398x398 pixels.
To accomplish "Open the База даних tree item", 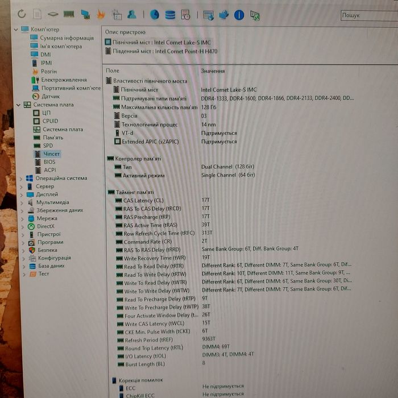I will 47,266.
